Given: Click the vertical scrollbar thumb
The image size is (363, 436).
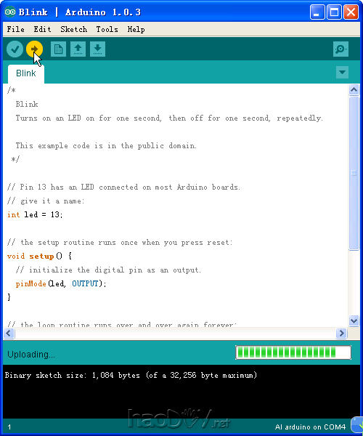Looking at the screenshot, I should 354,173.
